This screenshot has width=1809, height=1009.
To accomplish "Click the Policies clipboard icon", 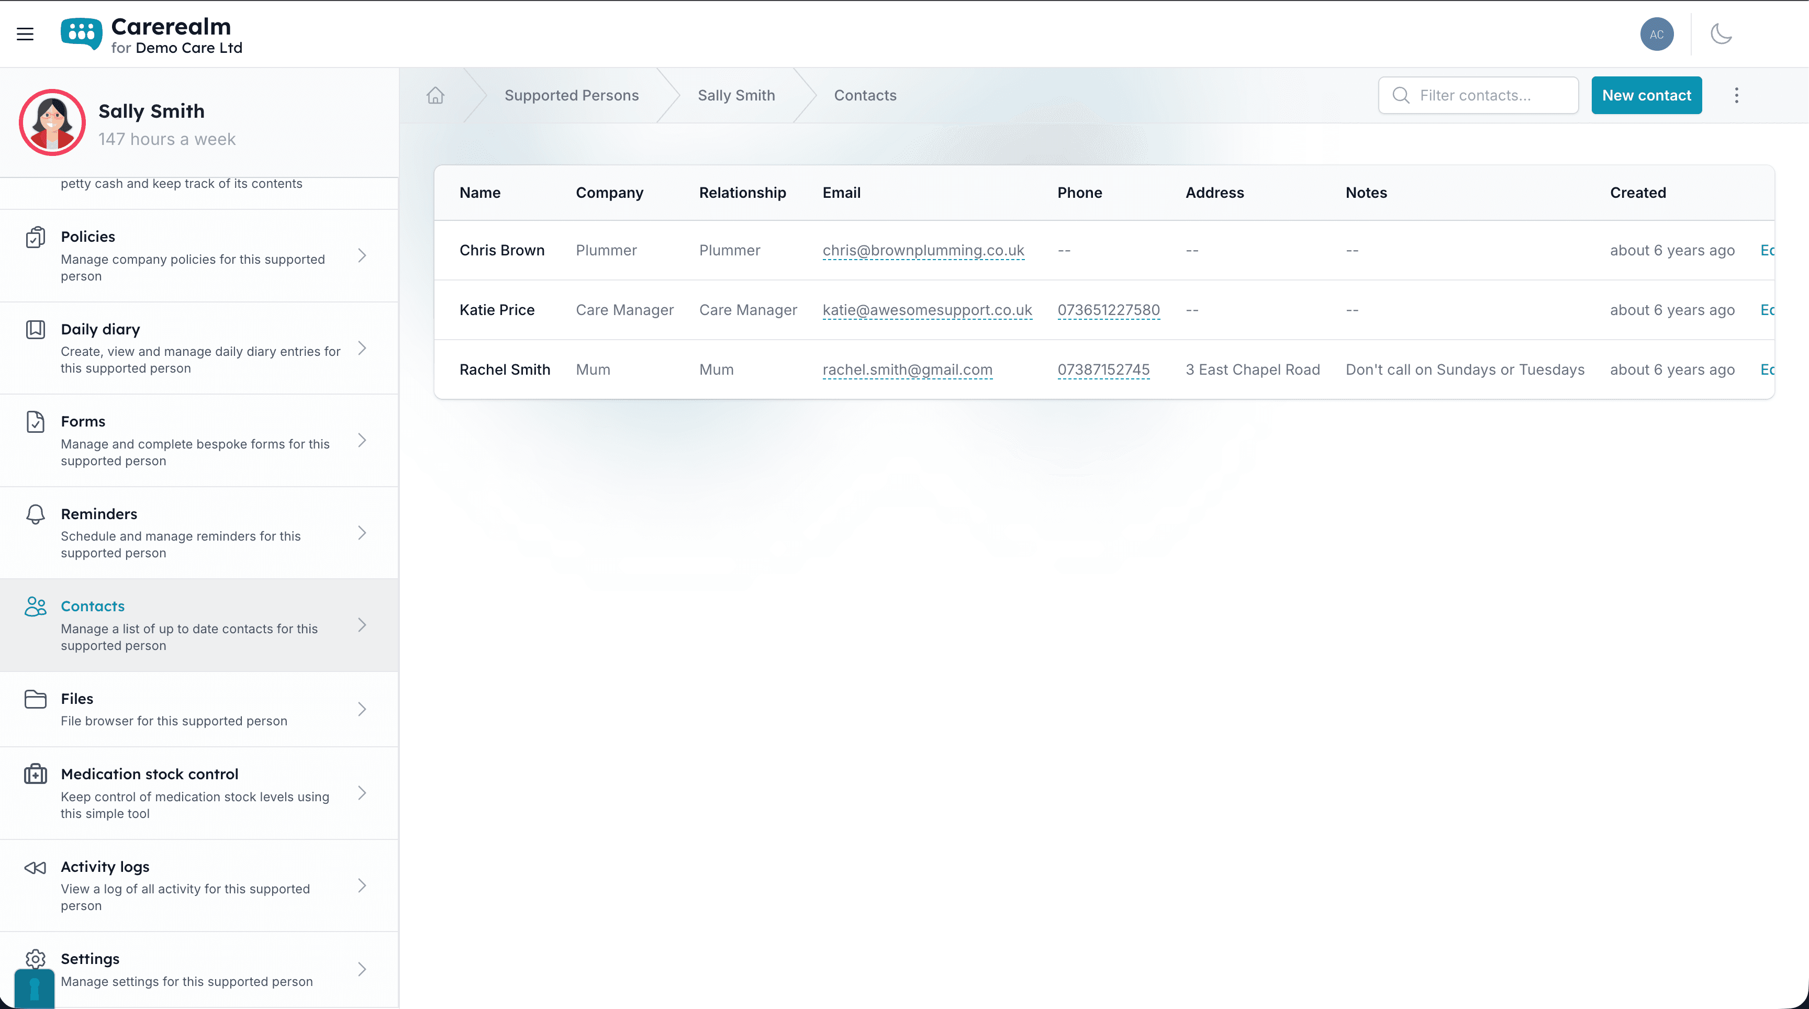I will [x=36, y=237].
